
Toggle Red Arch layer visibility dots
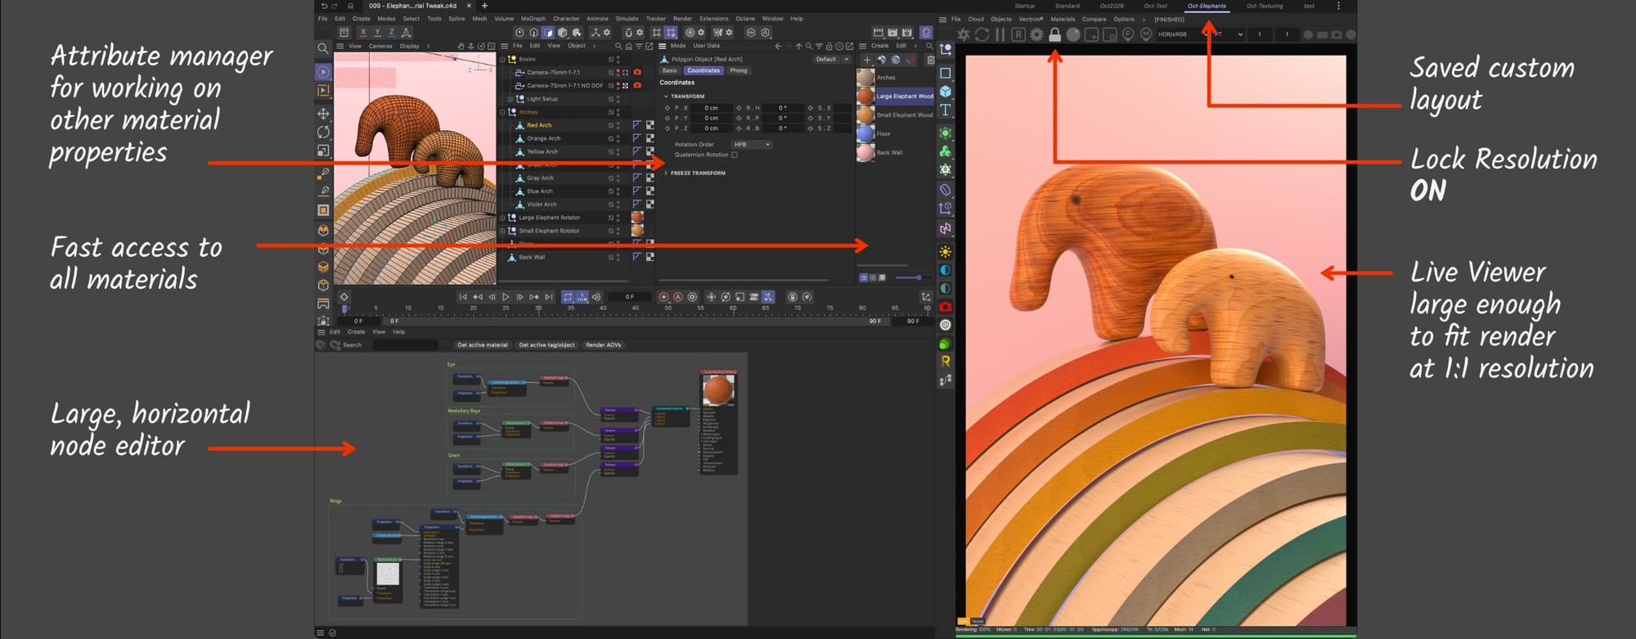[x=618, y=125]
